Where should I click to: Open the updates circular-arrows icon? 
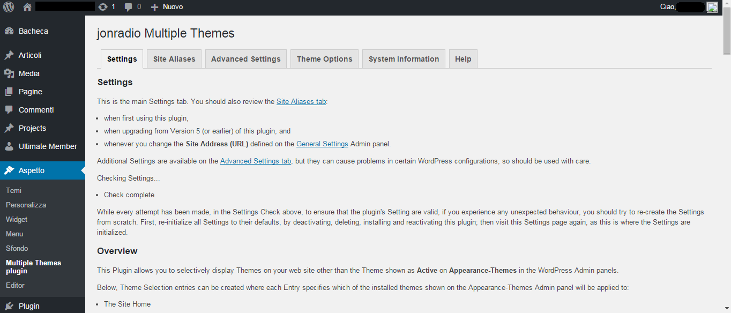point(103,7)
